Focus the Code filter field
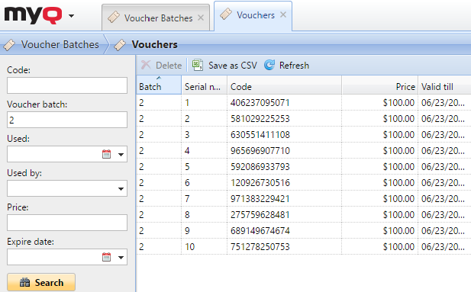The image size is (471, 292). click(67, 85)
